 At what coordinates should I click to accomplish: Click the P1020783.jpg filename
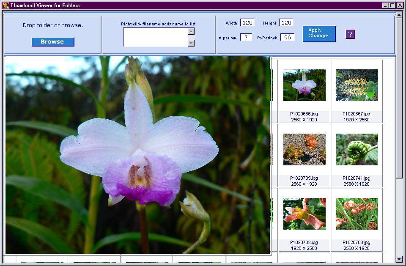coord(356,242)
